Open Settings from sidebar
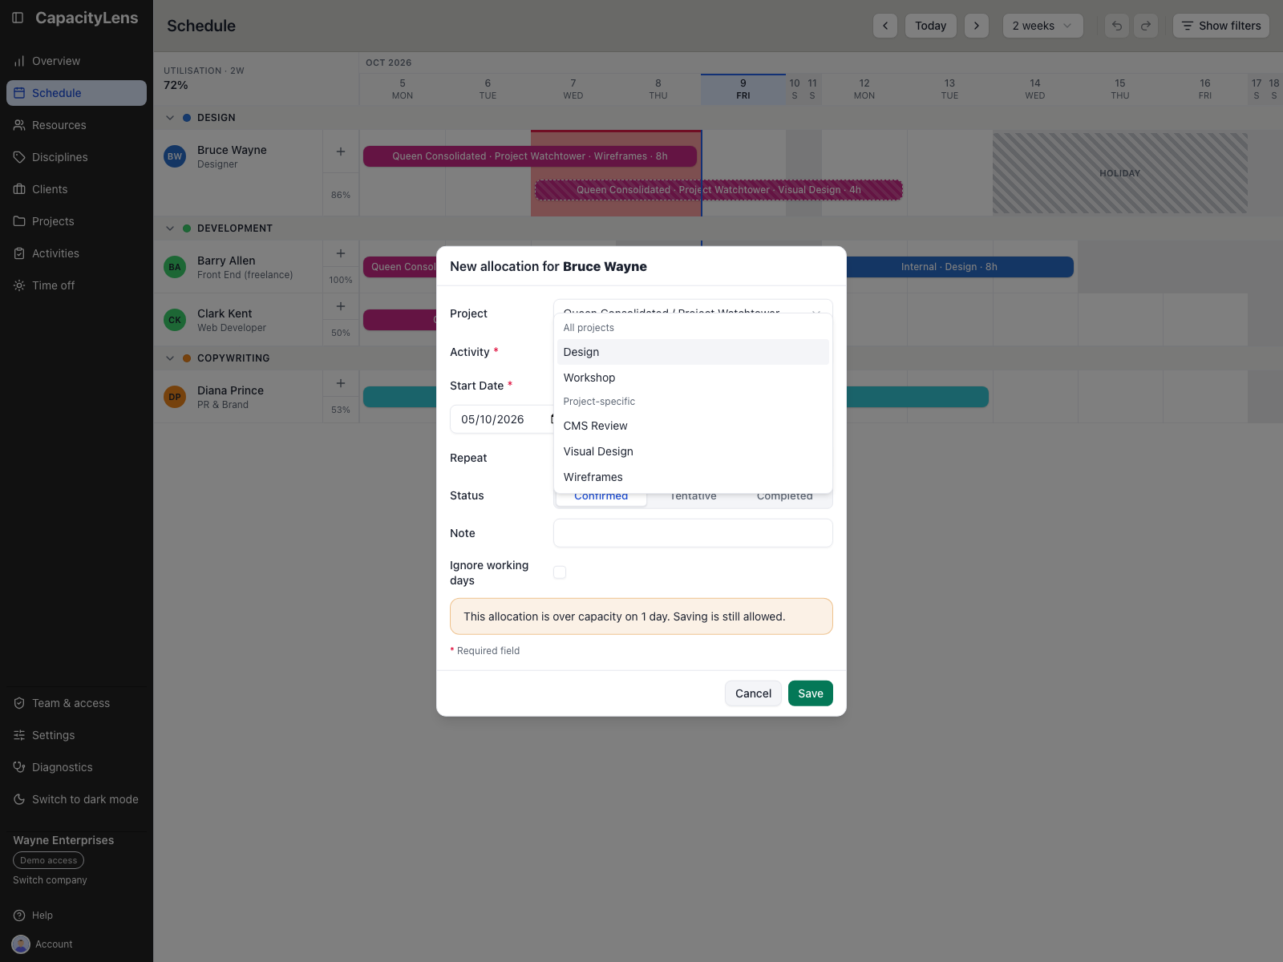The height and width of the screenshot is (962, 1283). [x=76, y=735]
